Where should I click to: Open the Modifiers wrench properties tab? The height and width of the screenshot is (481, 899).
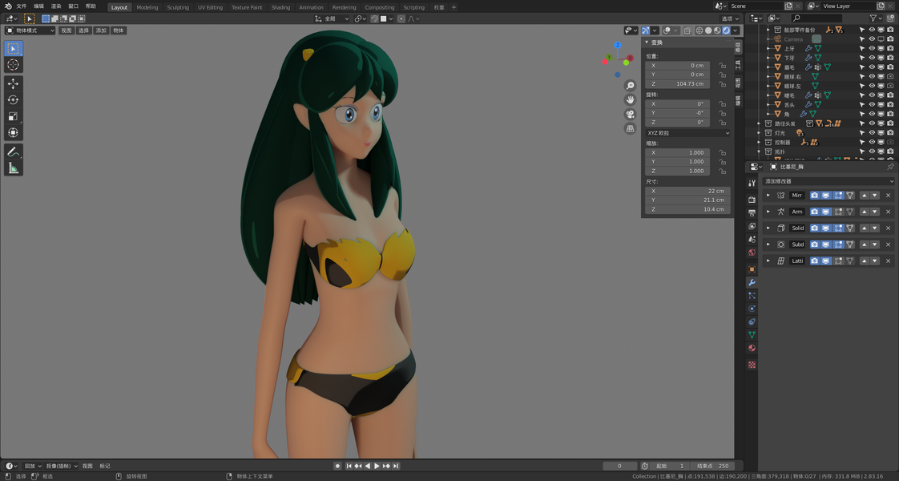coord(752,283)
